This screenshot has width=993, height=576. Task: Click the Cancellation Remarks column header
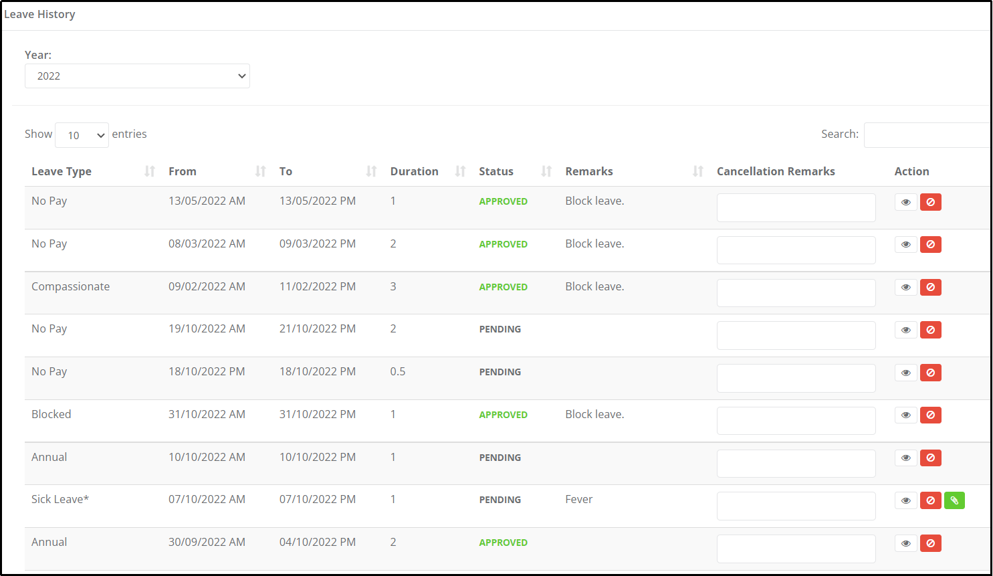click(776, 171)
